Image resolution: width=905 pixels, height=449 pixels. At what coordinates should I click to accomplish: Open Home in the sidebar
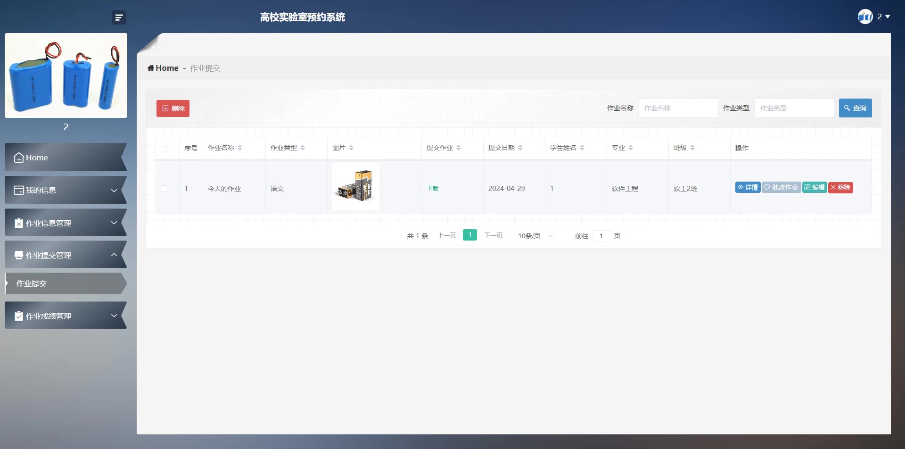click(66, 157)
